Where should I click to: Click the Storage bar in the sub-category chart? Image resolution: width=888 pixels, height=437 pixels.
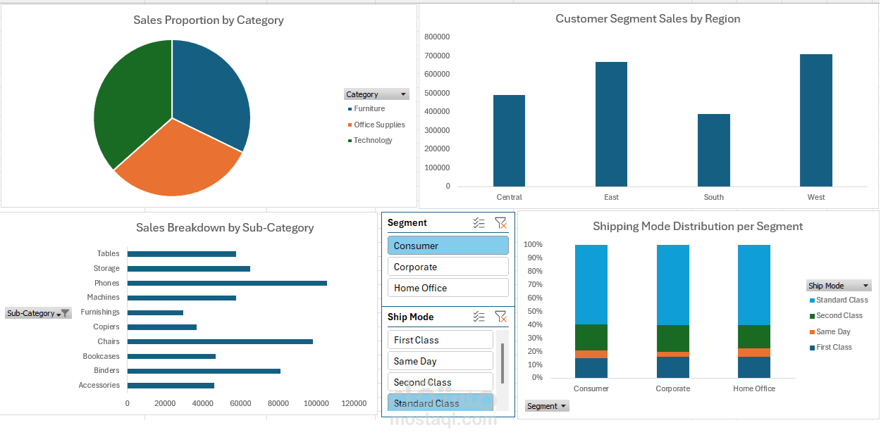coord(189,268)
